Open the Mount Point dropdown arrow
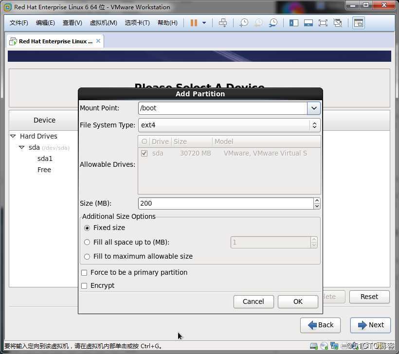 click(x=314, y=108)
